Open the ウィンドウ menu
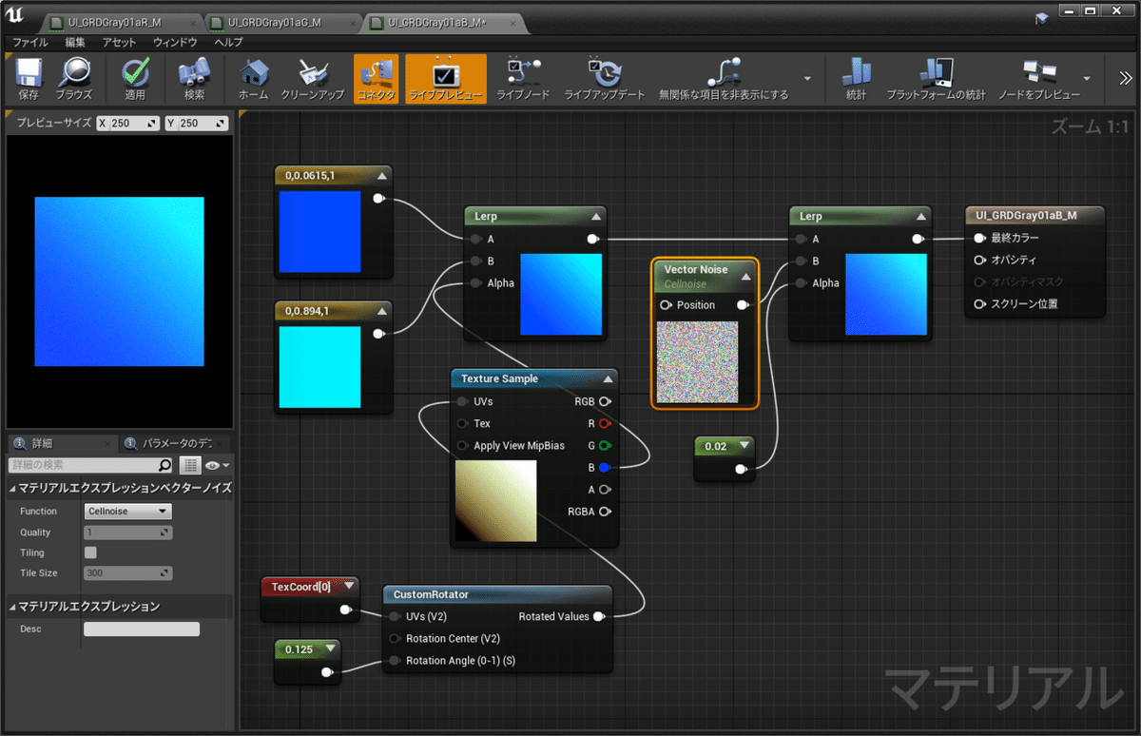Viewport: 1141px width, 736px height. click(175, 43)
